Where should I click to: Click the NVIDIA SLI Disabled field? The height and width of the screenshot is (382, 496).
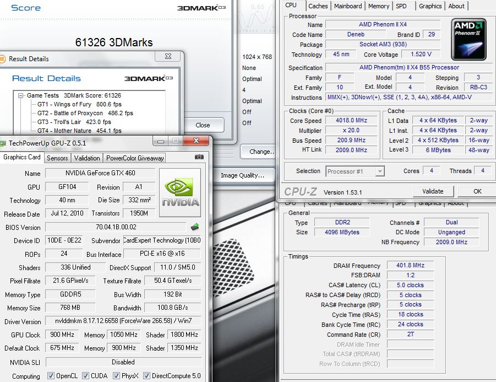click(x=123, y=362)
